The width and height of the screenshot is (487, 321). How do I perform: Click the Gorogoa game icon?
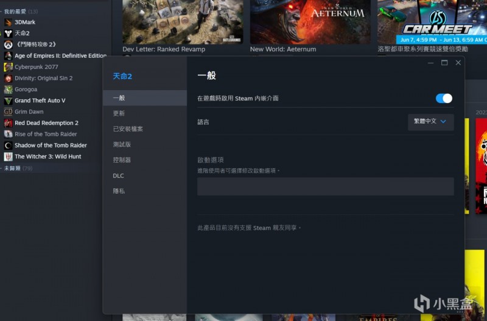(8, 89)
